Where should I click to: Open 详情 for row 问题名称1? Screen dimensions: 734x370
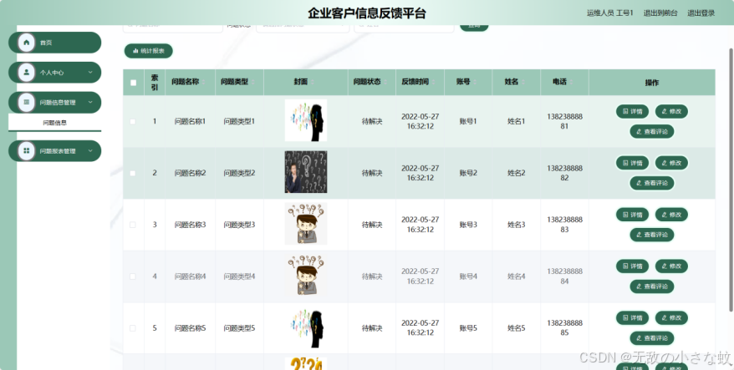click(632, 111)
